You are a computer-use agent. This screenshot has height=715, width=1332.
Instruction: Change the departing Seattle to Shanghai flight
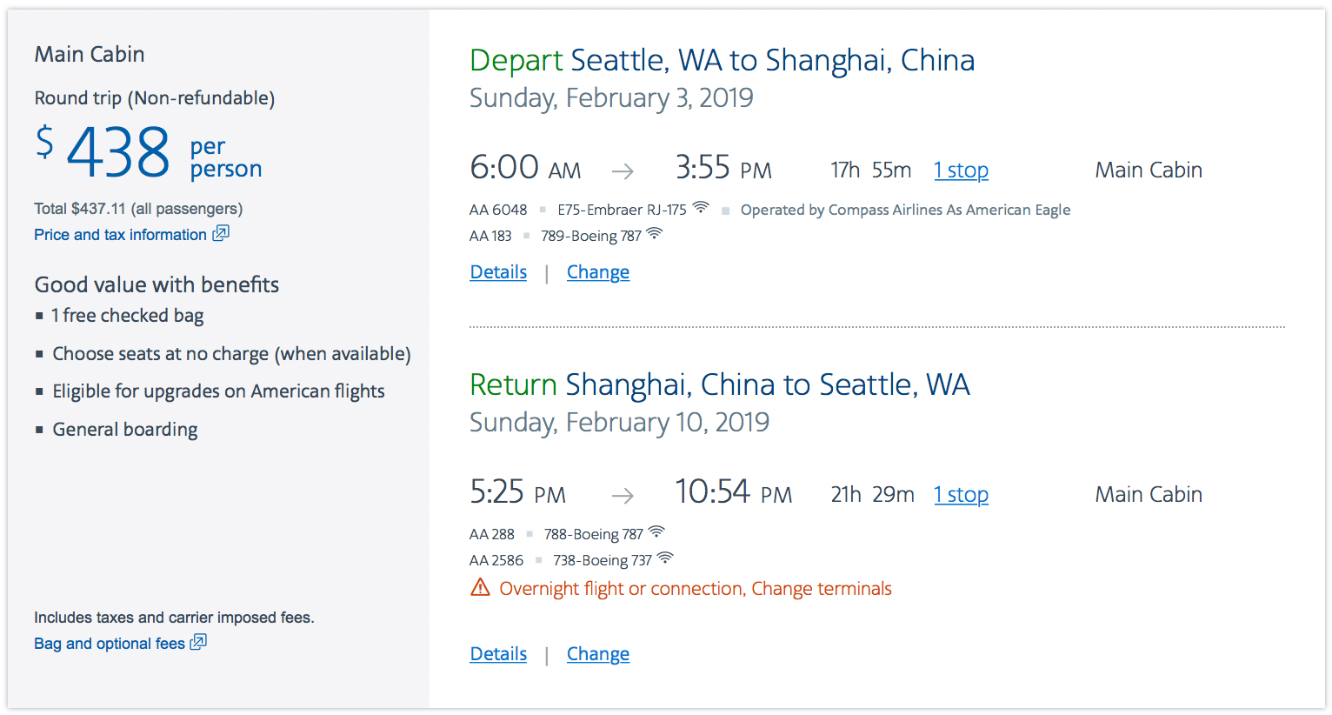pos(598,272)
